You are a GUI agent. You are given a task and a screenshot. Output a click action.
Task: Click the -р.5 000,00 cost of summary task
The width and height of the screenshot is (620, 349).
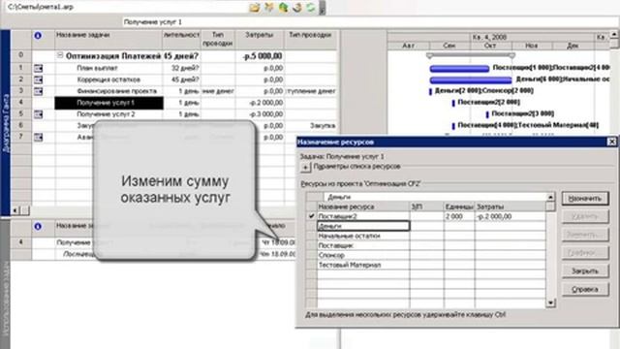(260, 56)
